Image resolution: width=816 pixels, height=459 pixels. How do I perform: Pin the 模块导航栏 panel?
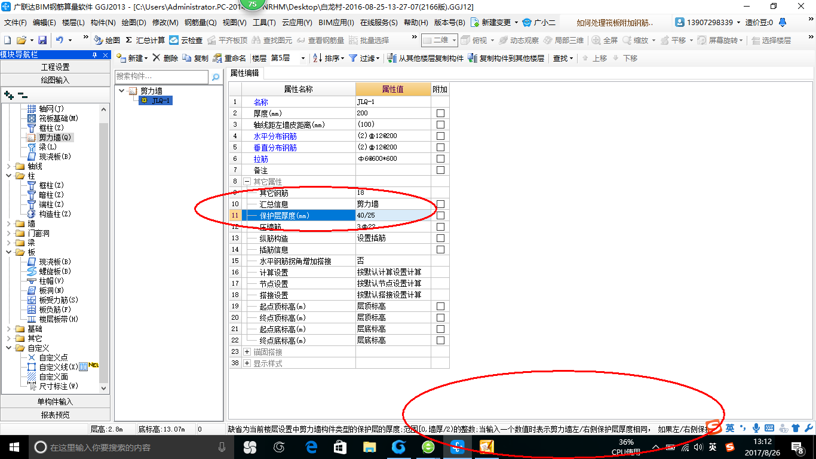pos(95,55)
